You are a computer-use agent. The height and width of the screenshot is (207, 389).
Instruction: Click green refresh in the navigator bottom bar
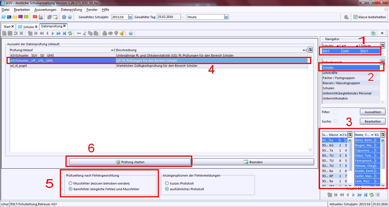point(371,195)
